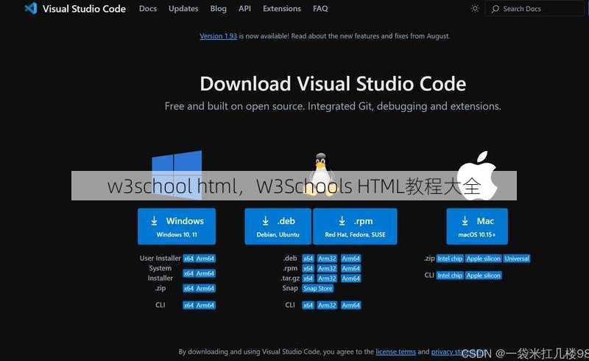This screenshot has width=589, height=361.
Task: Select Linux .rpm Arm64 link
Action: [x=351, y=268]
